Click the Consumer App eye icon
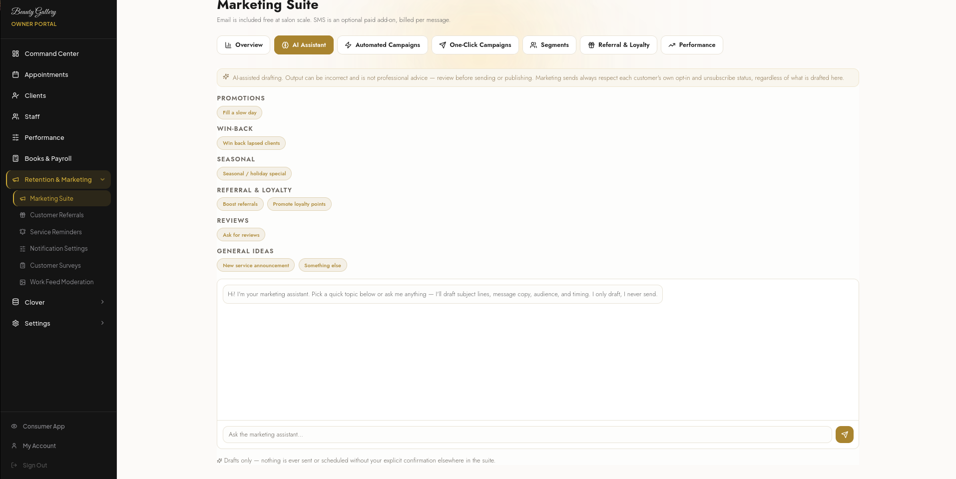The width and height of the screenshot is (956, 479). 14,426
